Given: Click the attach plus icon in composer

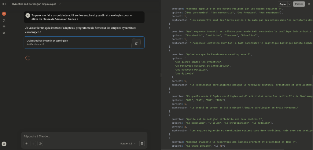Looking at the screenshot, I should (27, 143).
